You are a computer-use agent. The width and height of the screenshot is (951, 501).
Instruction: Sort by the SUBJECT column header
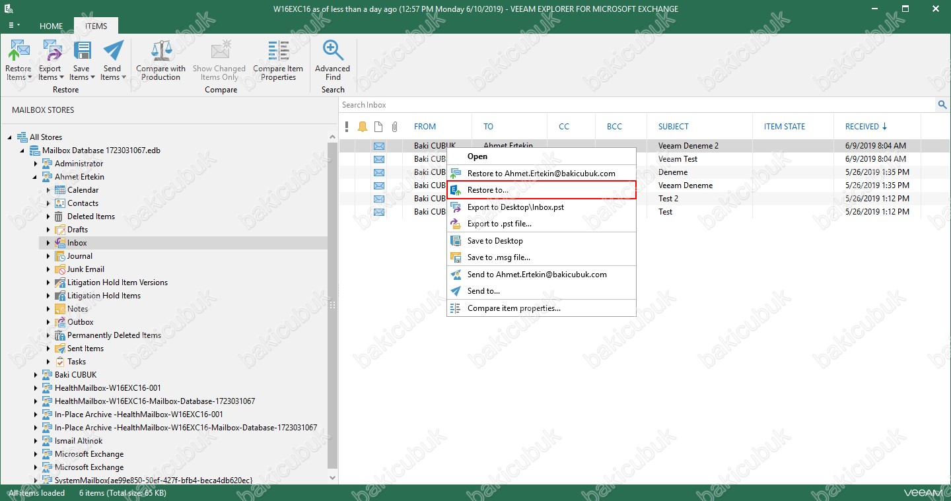pyautogui.click(x=674, y=127)
